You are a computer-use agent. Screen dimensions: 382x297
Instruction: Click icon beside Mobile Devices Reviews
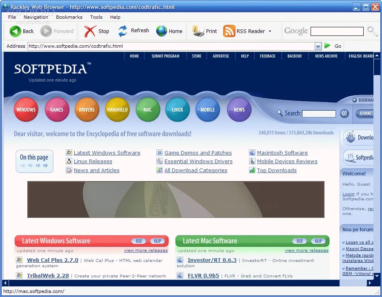click(x=252, y=161)
